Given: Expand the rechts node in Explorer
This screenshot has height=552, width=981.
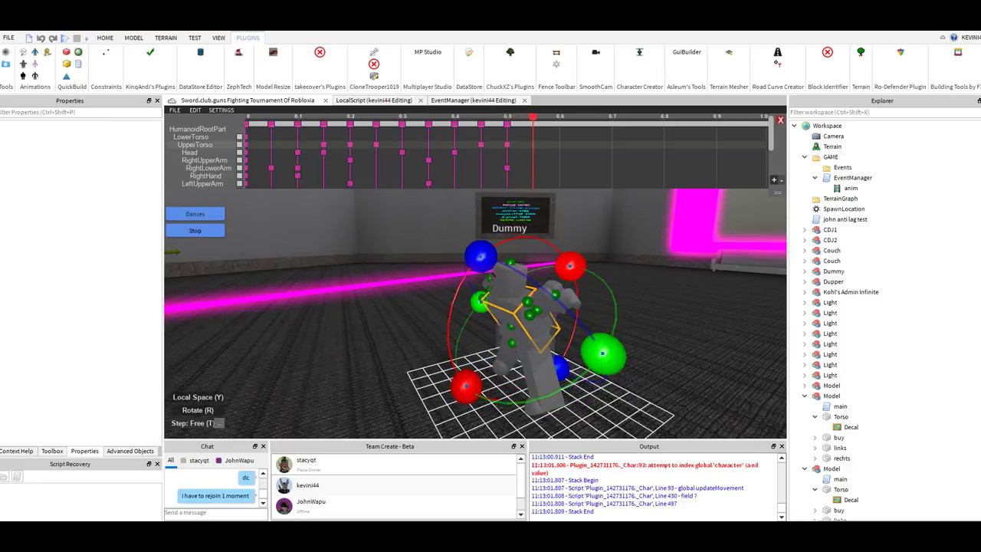Looking at the screenshot, I should pos(815,458).
